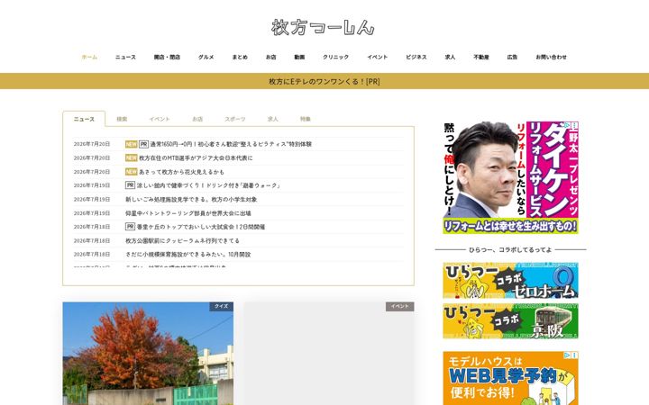This screenshot has height=405, width=649.
Task: Switch to the 特集 tab
Action: [x=306, y=119]
